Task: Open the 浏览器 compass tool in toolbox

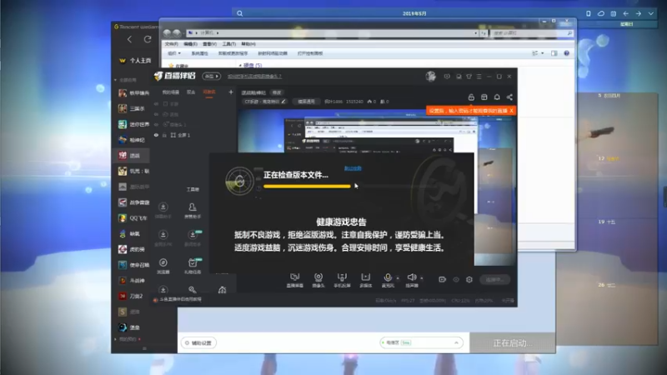Action: click(163, 266)
